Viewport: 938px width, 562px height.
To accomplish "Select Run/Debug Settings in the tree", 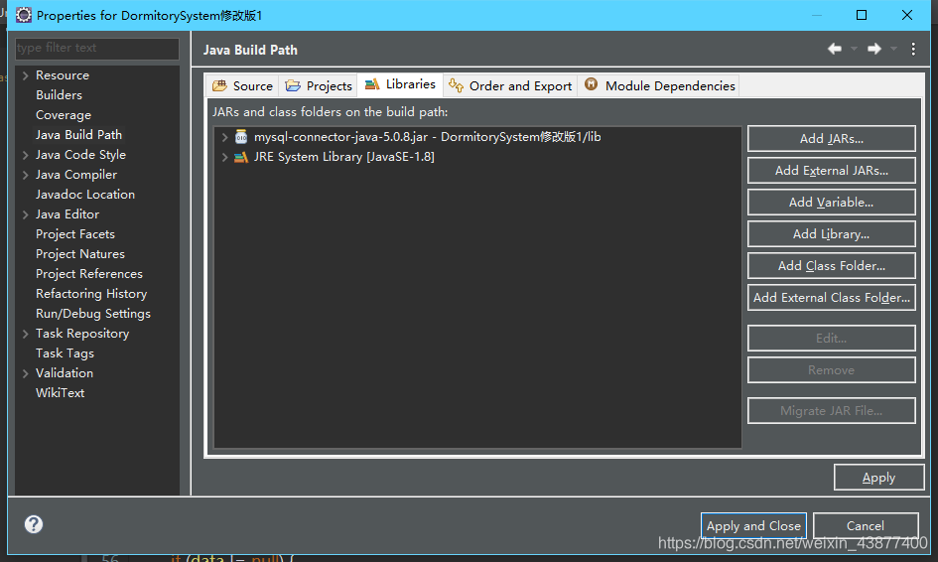I will (92, 314).
